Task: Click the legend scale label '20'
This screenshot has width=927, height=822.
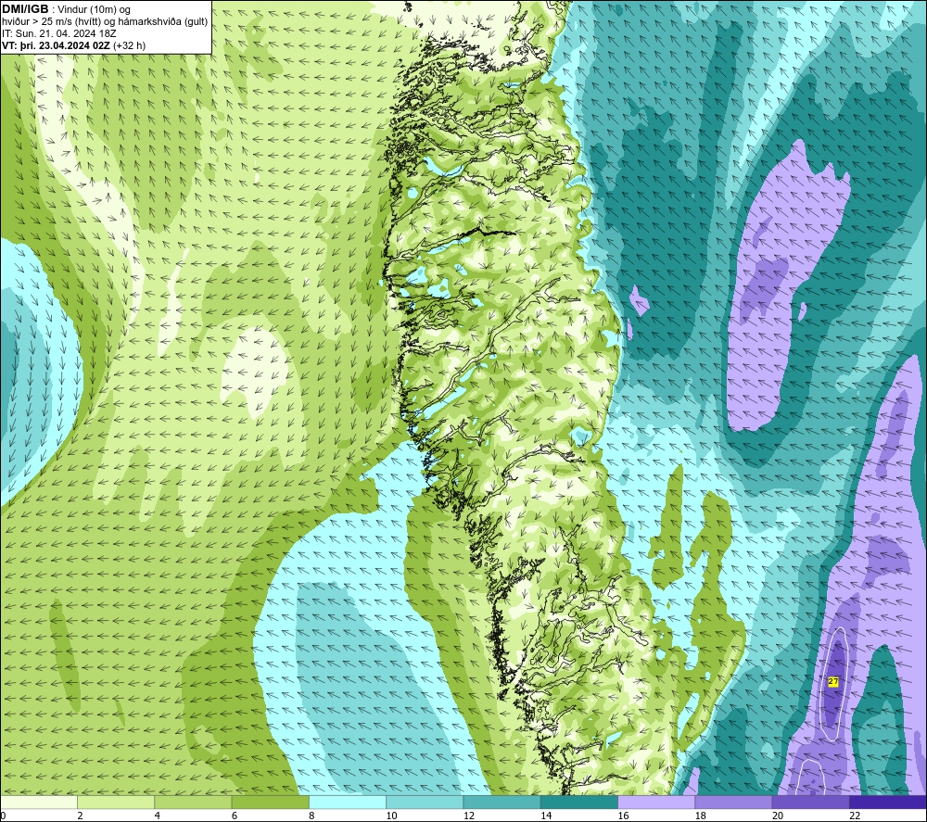Action: 778,816
